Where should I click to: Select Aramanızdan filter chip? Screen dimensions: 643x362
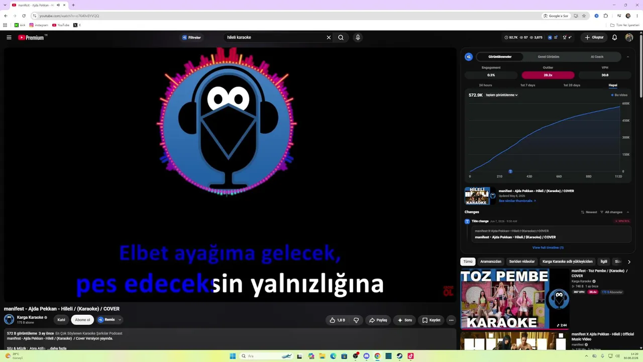tap(491, 262)
